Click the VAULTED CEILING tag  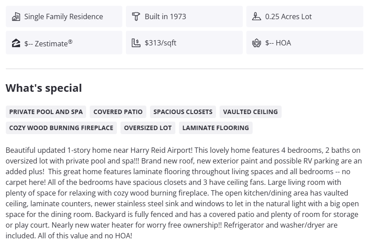tap(250, 112)
